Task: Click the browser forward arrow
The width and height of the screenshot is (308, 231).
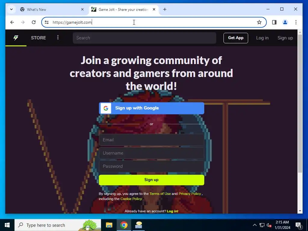Action: pos(23,22)
